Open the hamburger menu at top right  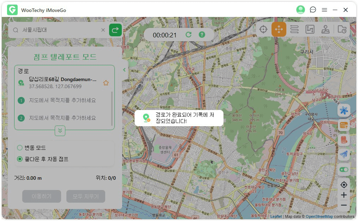324,10
